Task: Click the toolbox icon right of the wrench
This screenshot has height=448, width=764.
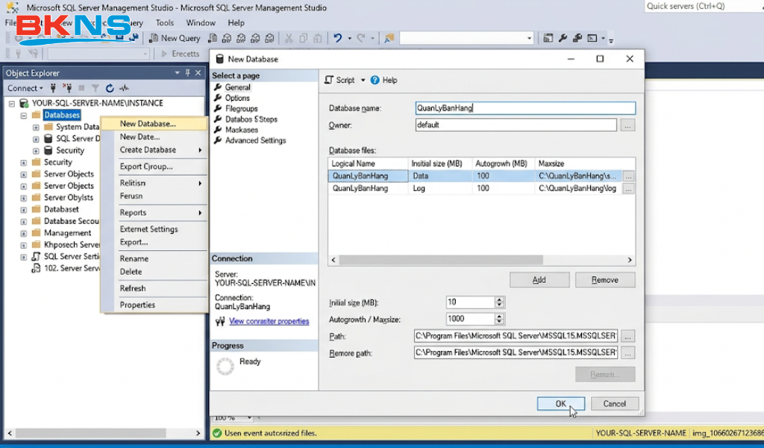Action: pyautogui.click(x=577, y=38)
